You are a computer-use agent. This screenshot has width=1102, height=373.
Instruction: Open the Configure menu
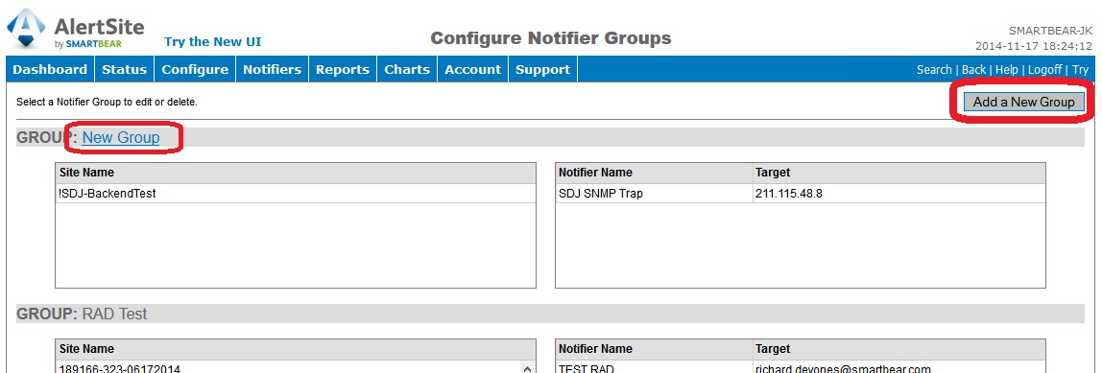click(195, 70)
